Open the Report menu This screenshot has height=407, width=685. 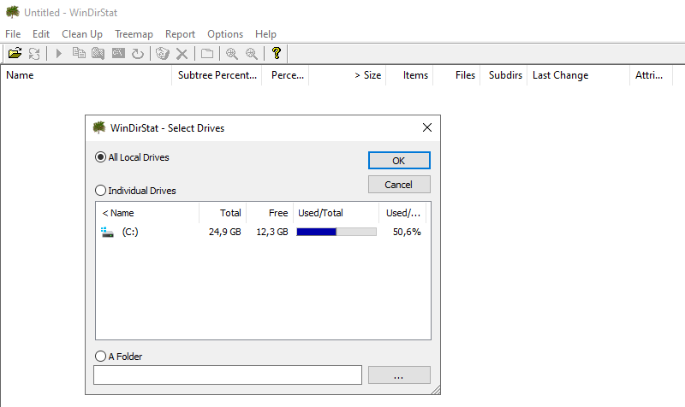point(180,34)
